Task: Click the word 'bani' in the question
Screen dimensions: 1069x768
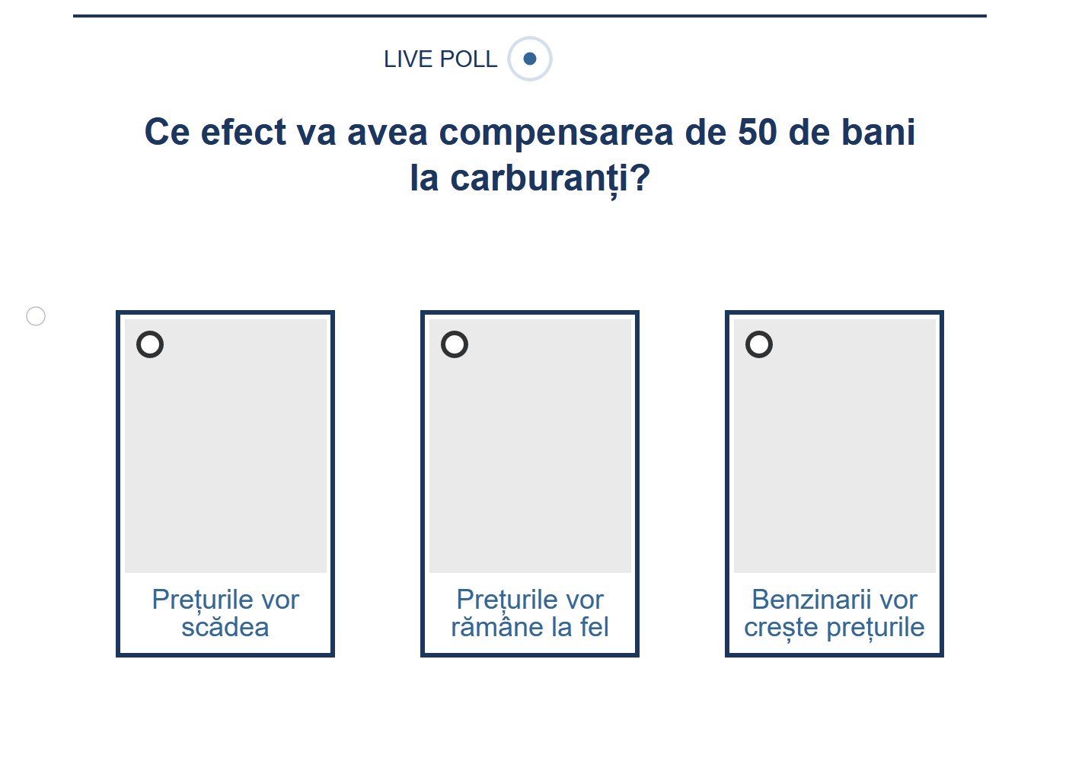Action: point(877,132)
